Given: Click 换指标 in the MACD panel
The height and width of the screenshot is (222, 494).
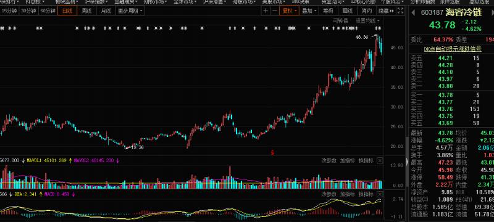Looking at the screenshot, I should 366,194.
